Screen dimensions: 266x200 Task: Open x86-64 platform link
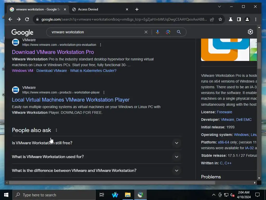[x=223, y=142]
